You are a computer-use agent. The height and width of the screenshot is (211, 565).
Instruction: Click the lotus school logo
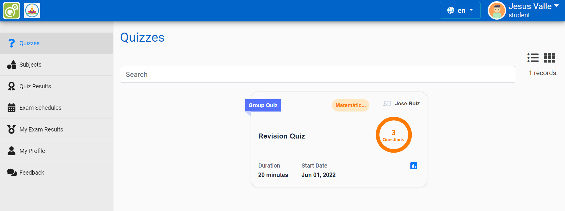coord(32,11)
